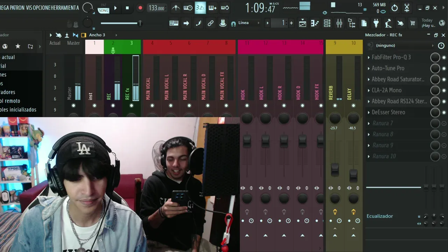Click the plus button next to pattern number
Screen dimensions: 448x252
click(x=291, y=23)
